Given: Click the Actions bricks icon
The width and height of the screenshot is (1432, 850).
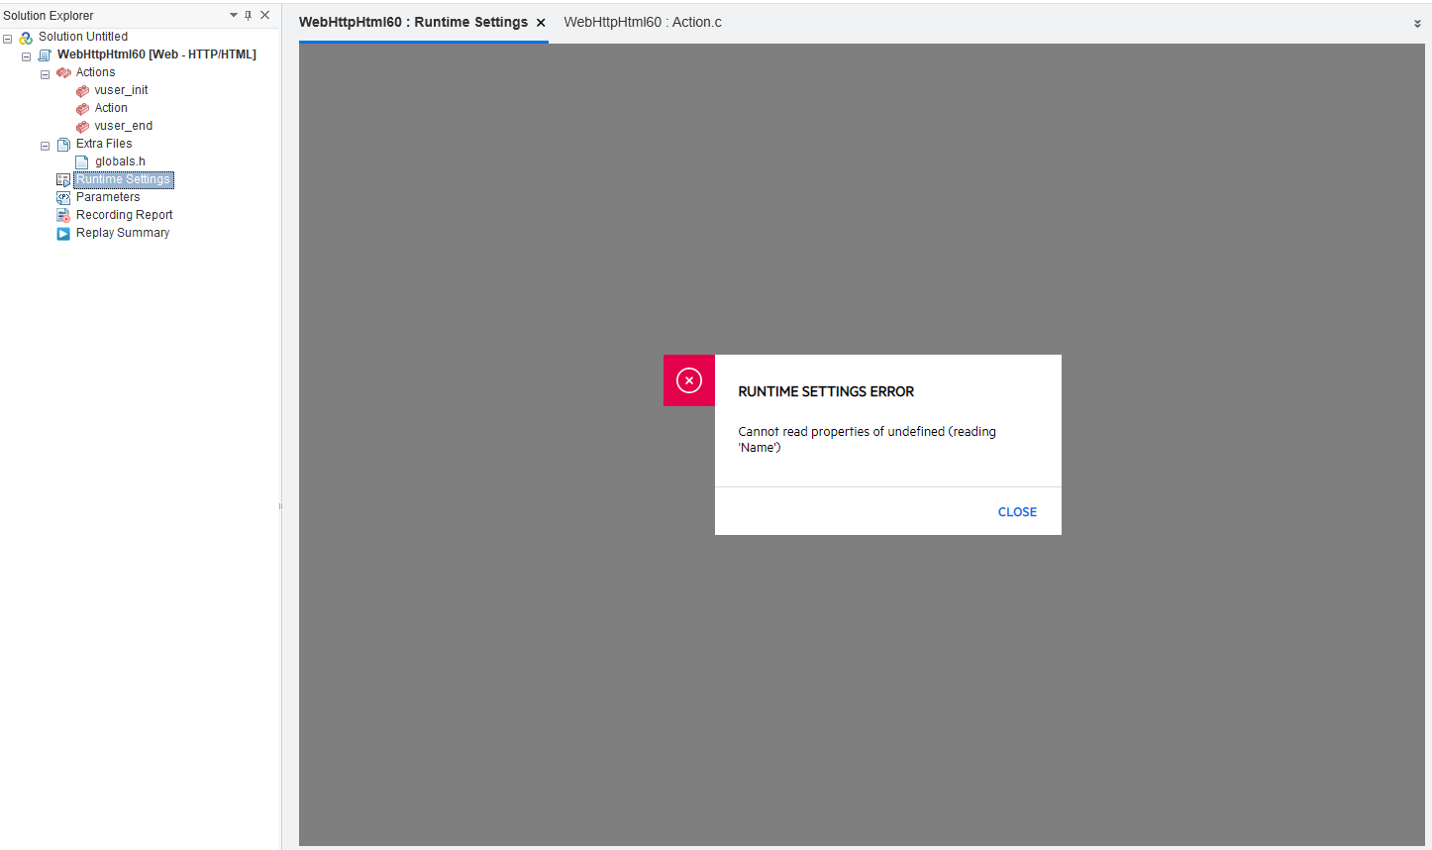Looking at the screenshot, I should pos(63,72).
